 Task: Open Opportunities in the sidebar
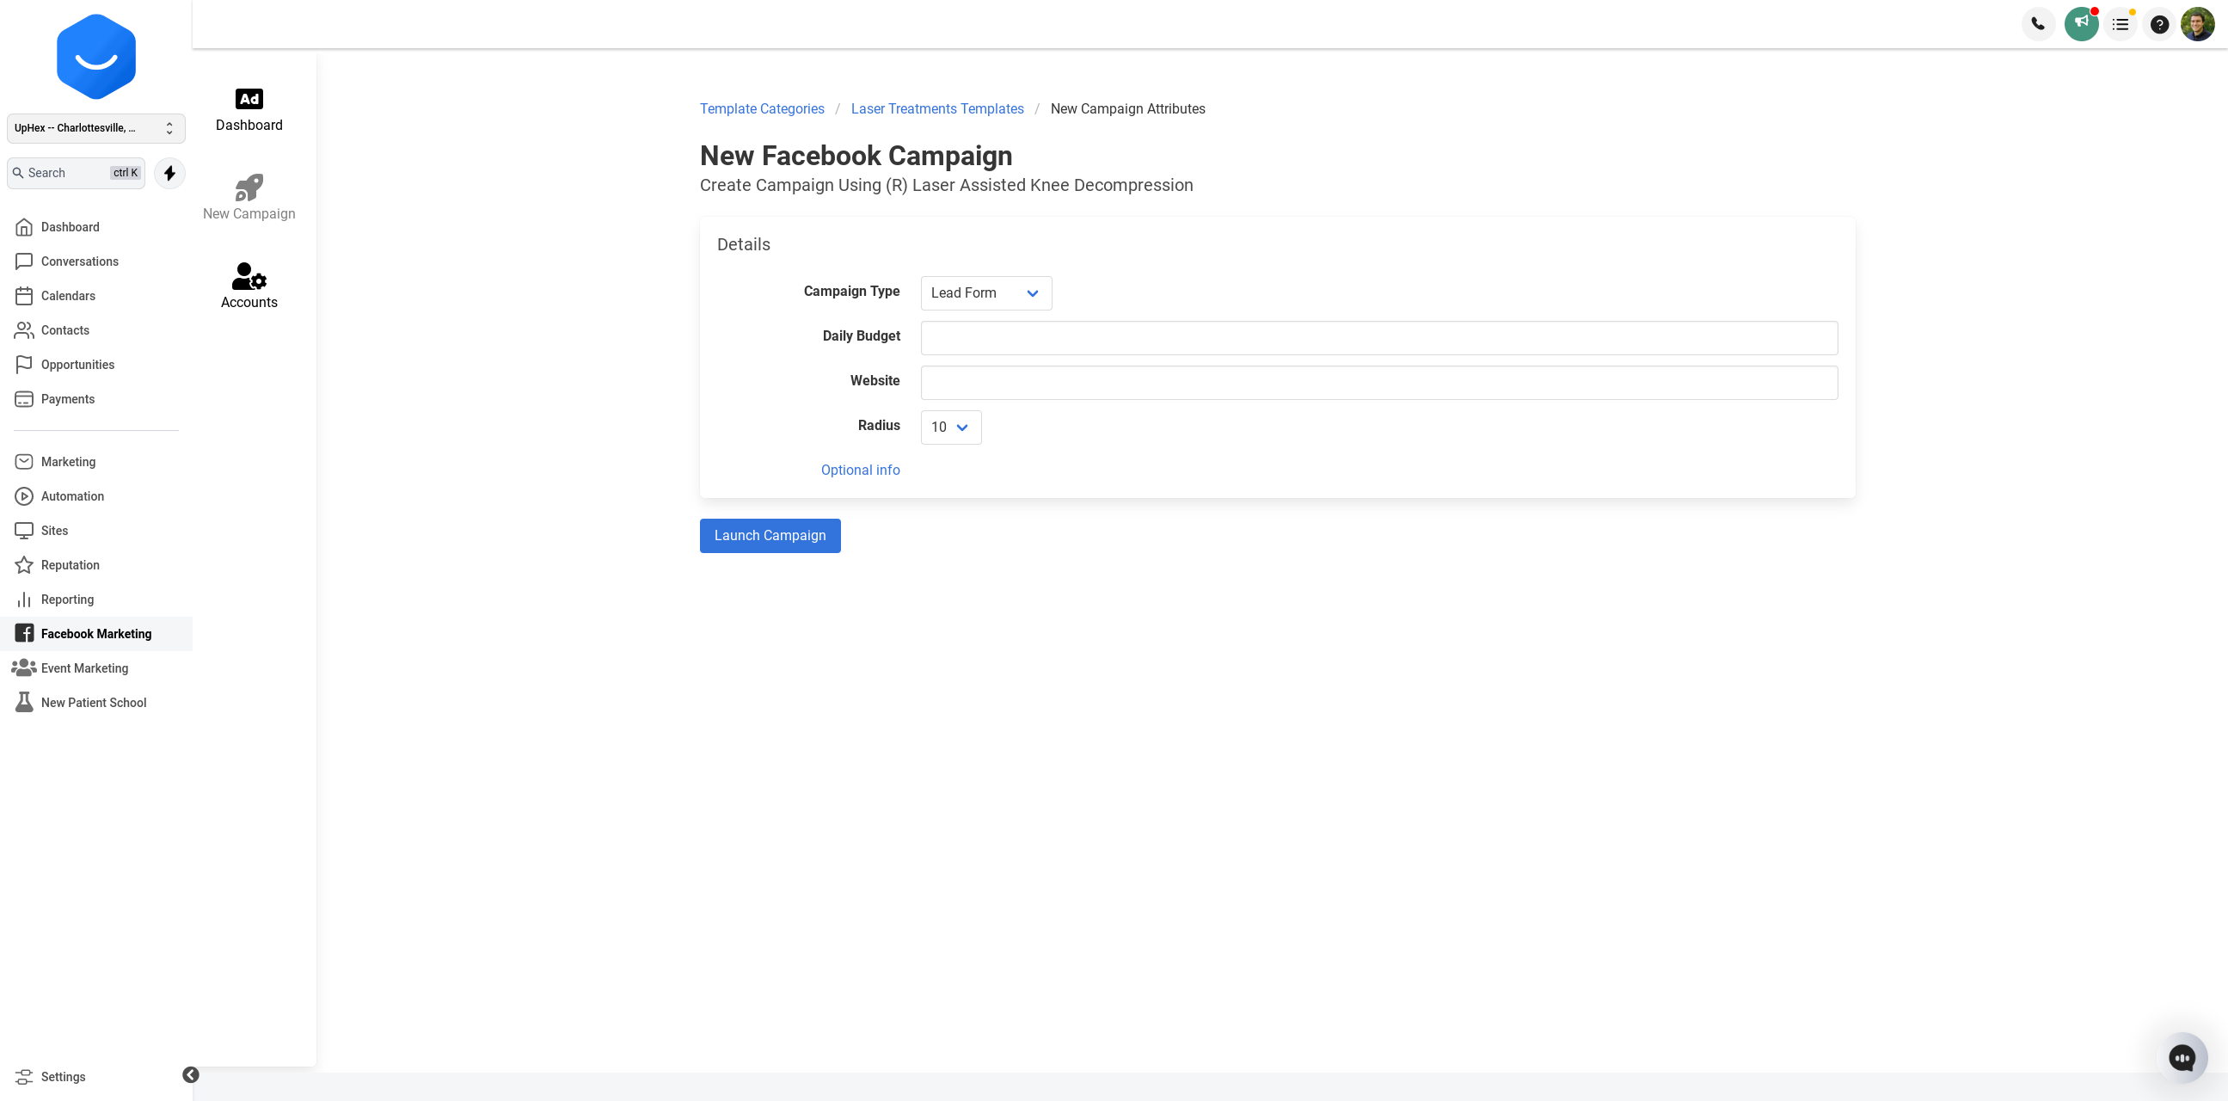[96, 365]
